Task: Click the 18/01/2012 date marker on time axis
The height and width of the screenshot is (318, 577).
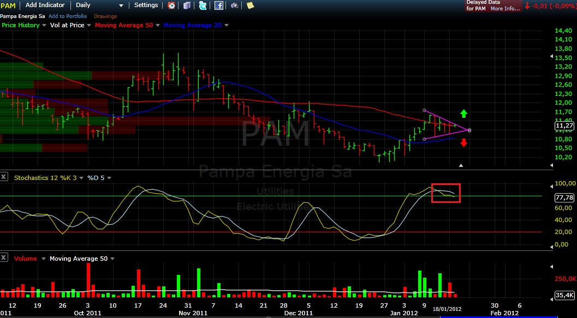Action: click(447, 309)
